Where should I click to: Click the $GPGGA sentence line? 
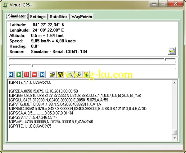pos(74,95)
